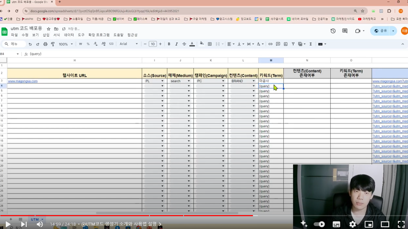Click the insert comment icon in toolbar

pyautogui.click(x=278, y=44)
